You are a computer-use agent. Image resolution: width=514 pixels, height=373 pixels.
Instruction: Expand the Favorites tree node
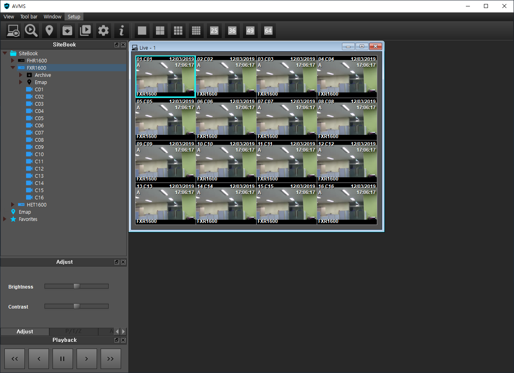pos(5,219)
